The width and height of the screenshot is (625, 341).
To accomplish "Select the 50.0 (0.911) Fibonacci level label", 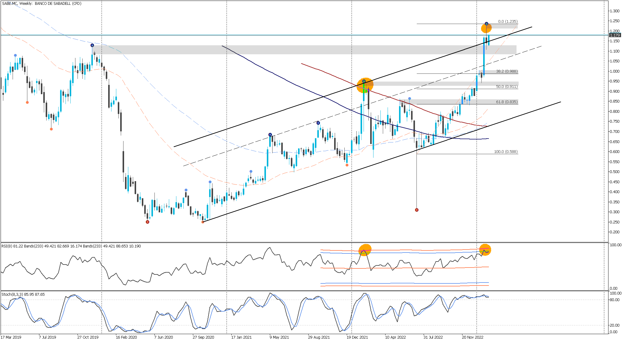I will click(x=507, y=87).
